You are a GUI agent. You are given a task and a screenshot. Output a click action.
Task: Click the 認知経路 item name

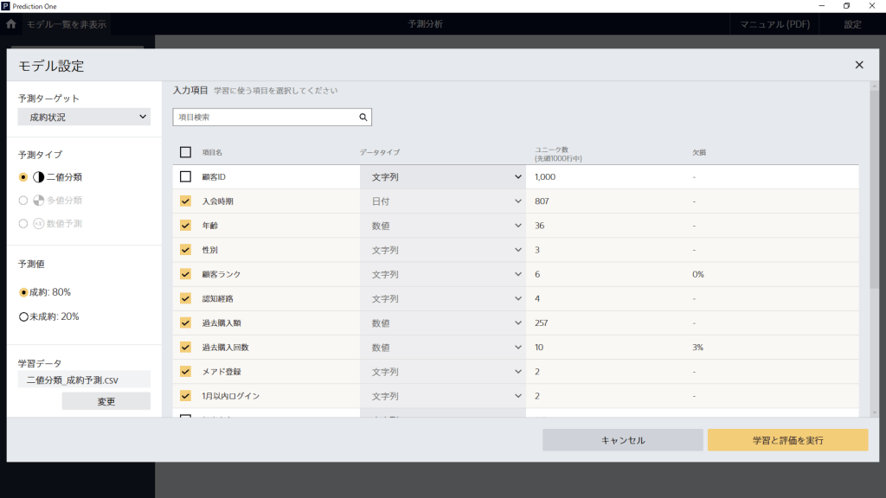217,298
